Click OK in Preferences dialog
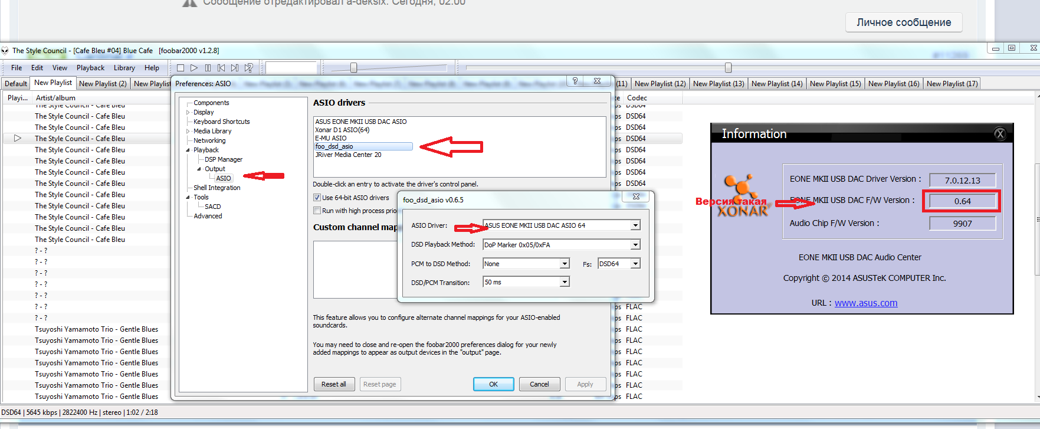The image size is (1040, 429). pyautogui.click(x=494, y=384)
